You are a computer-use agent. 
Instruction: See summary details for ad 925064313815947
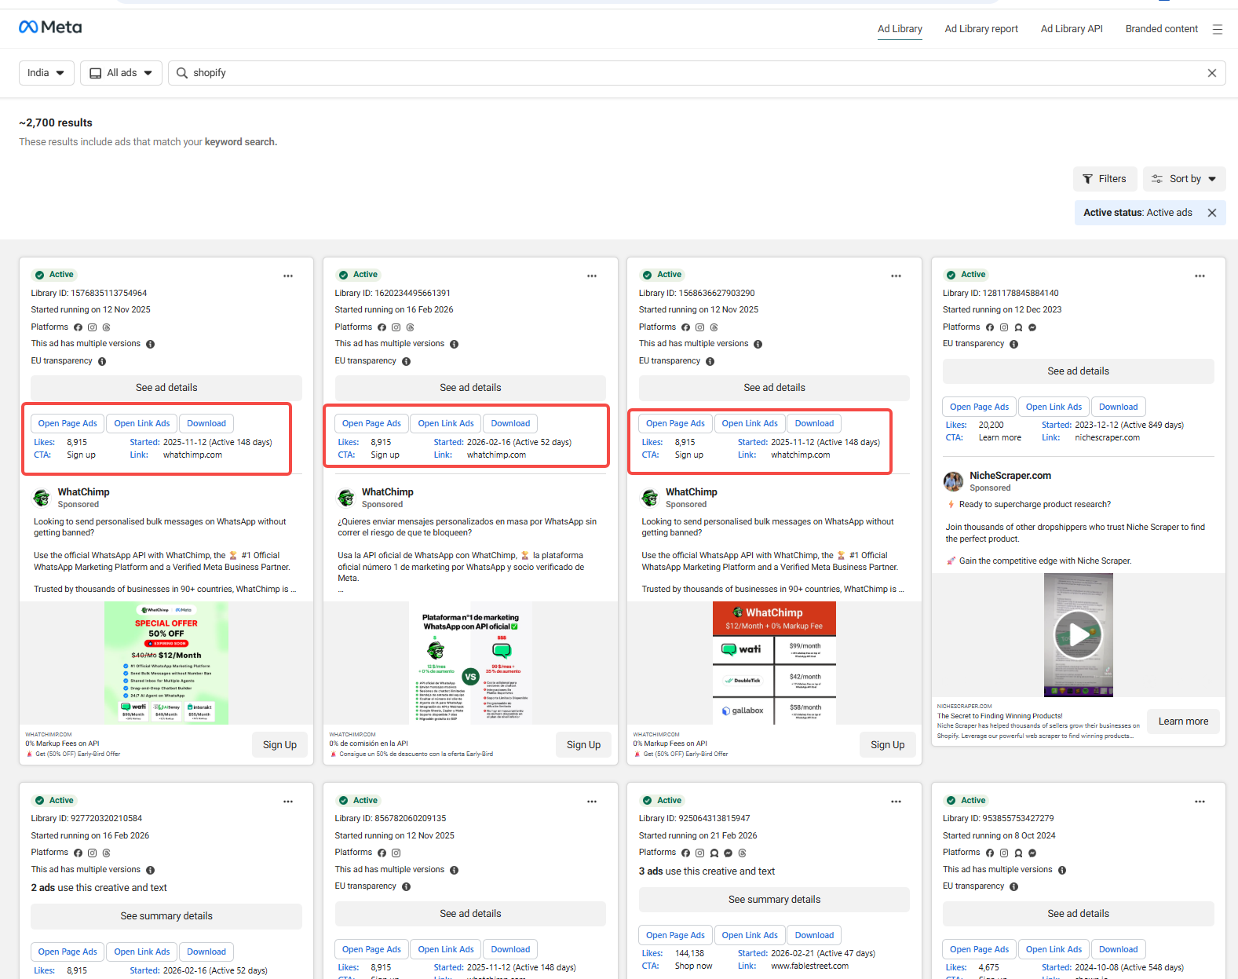click(774, 900)
